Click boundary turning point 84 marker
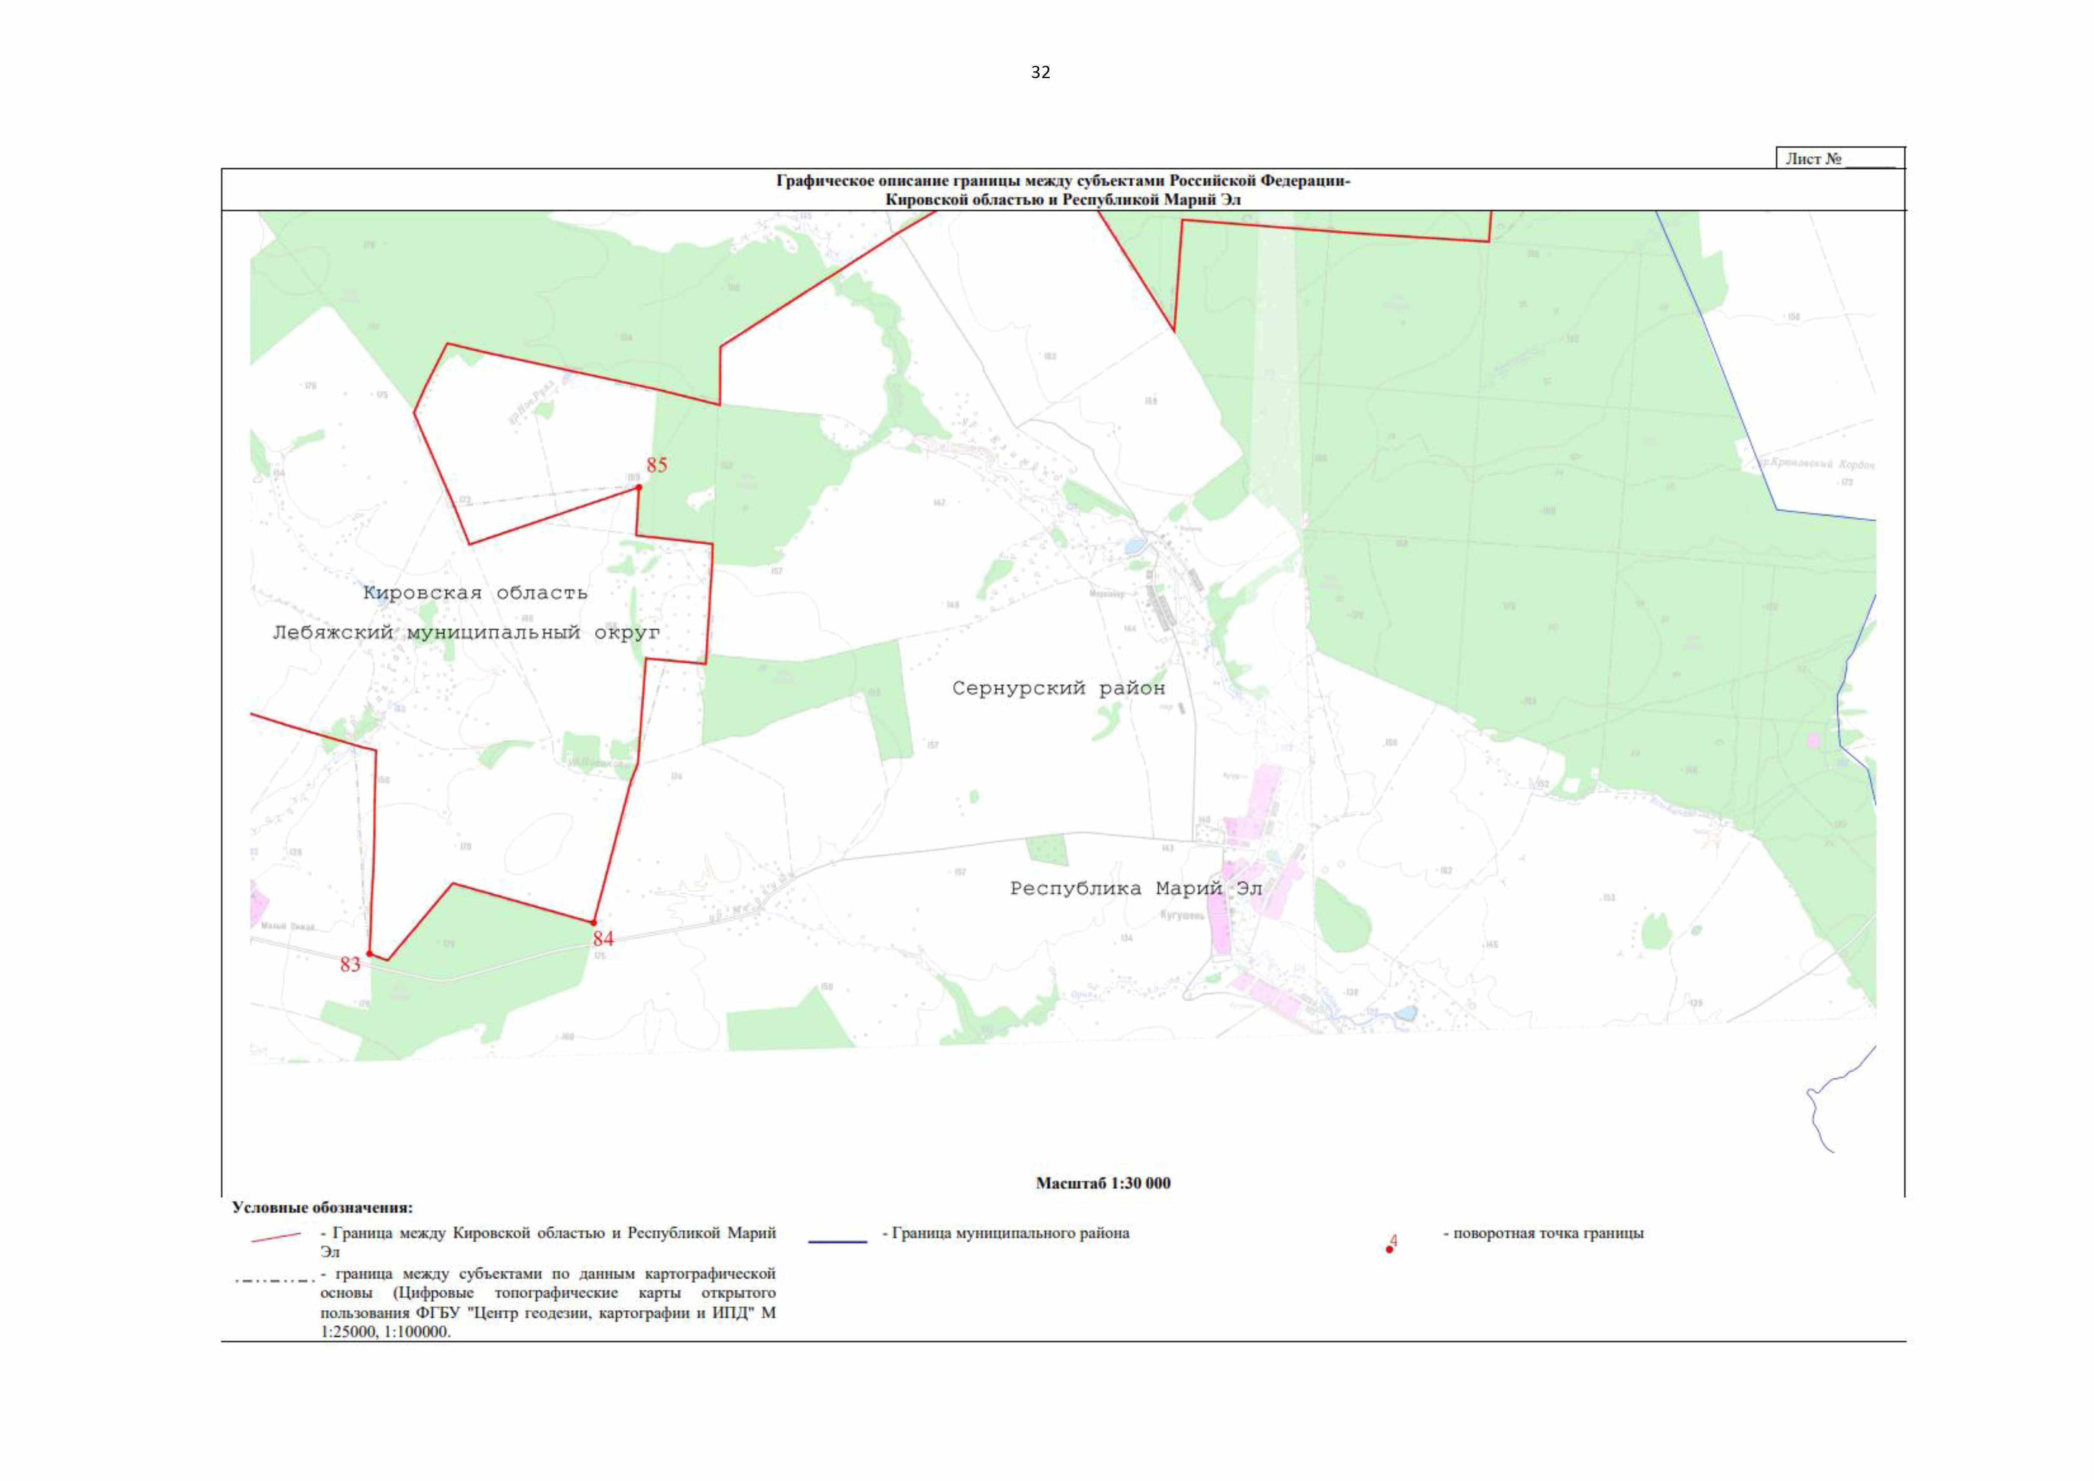The height and width of the screenshot is (1481, 2094). [x=594, y=923]
